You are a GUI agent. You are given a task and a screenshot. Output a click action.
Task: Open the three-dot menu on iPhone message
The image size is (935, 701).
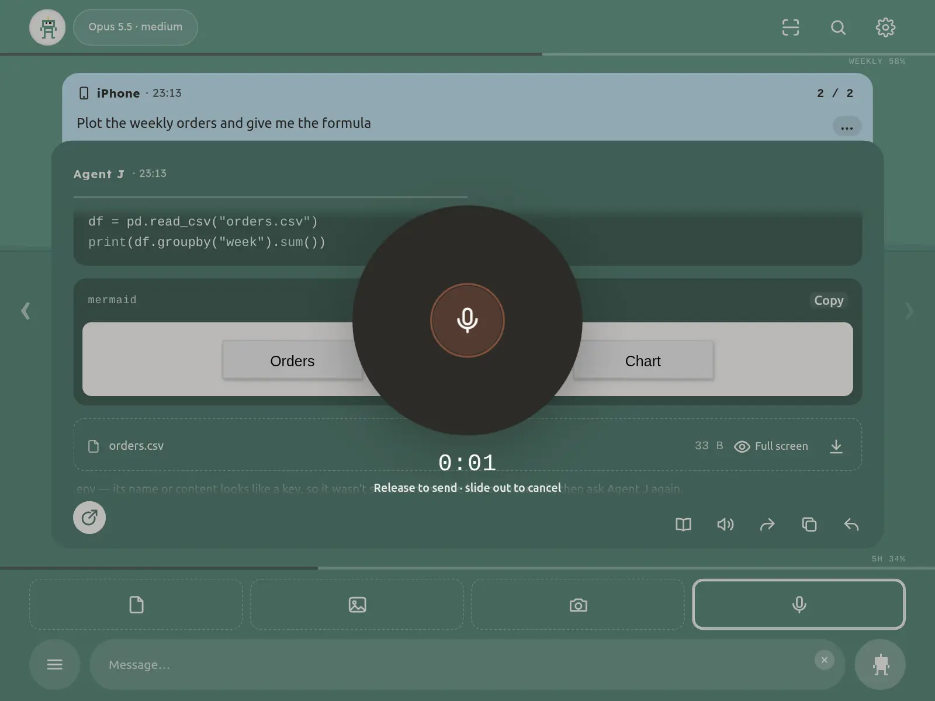coord(847,127)
